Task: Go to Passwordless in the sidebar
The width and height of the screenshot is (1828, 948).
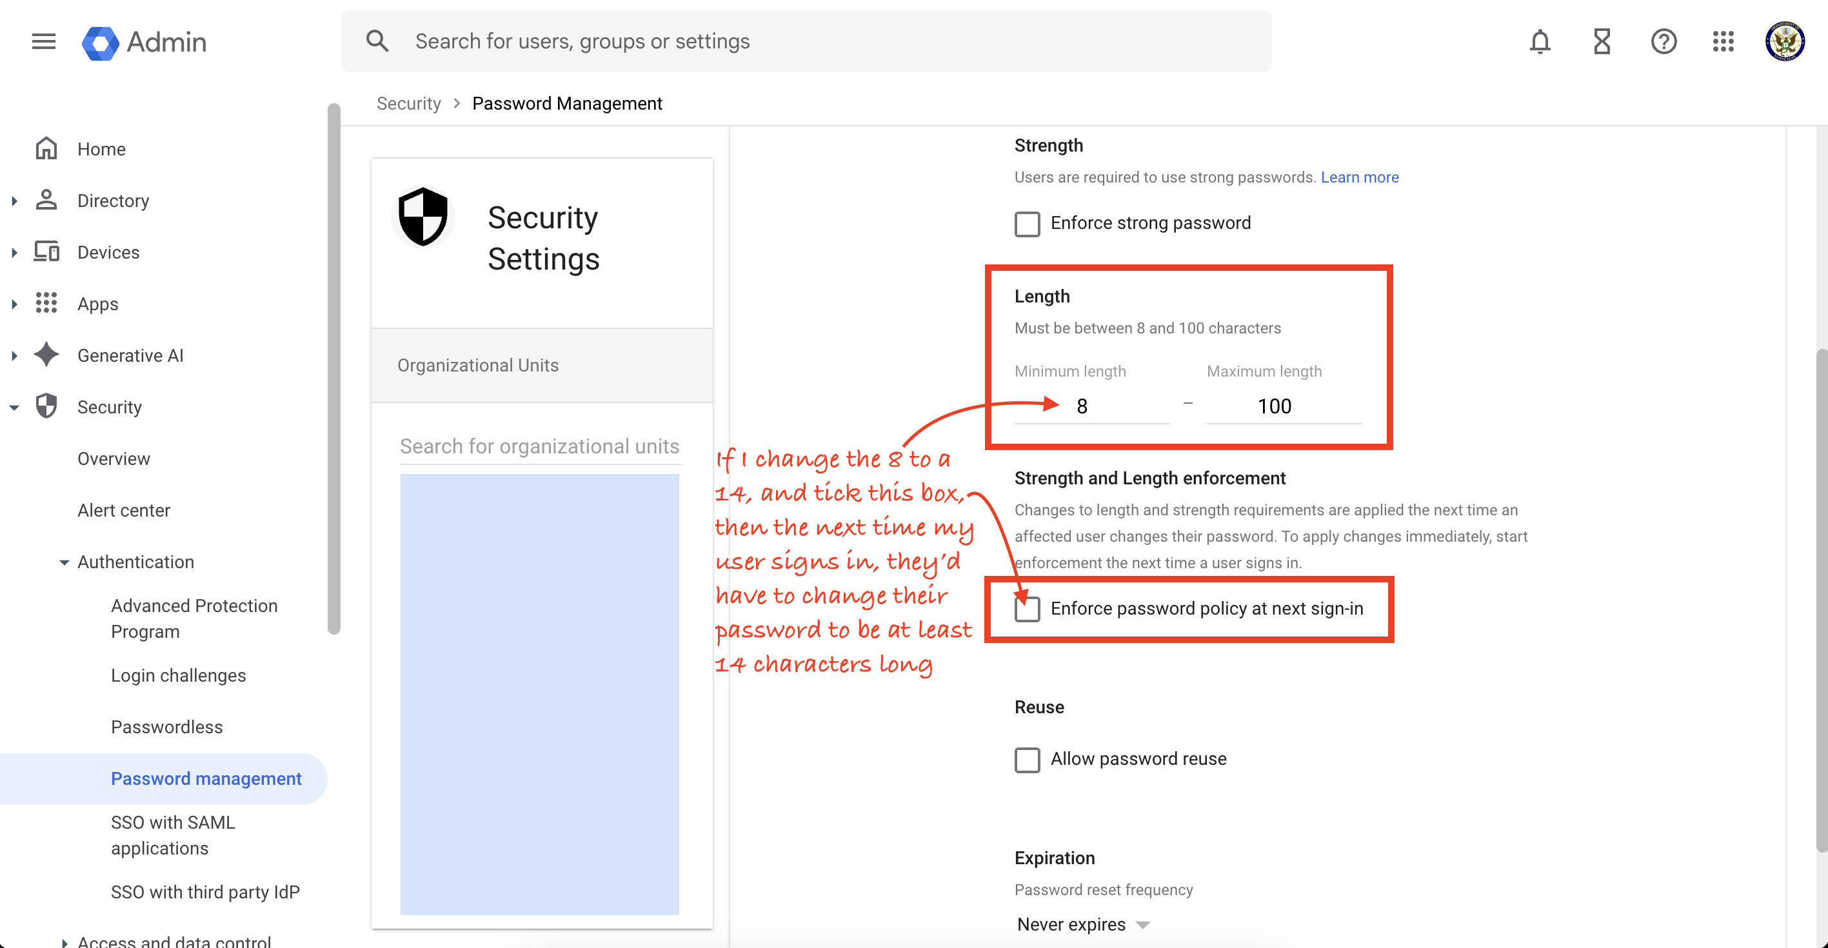Action: tap(167, 727)
